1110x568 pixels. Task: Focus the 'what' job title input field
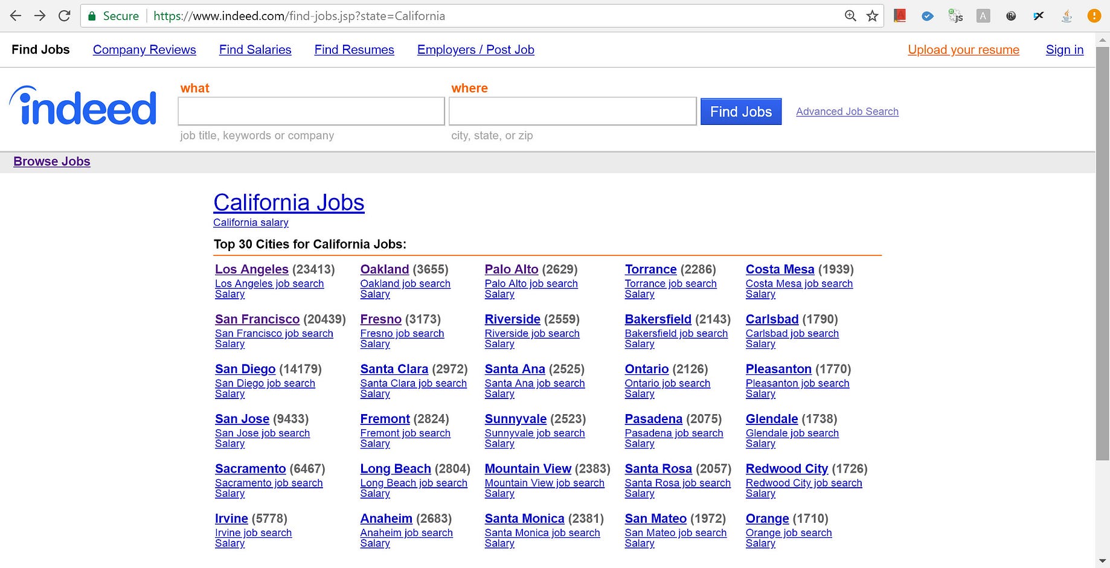pyautogui.click(x=311, y=111)
